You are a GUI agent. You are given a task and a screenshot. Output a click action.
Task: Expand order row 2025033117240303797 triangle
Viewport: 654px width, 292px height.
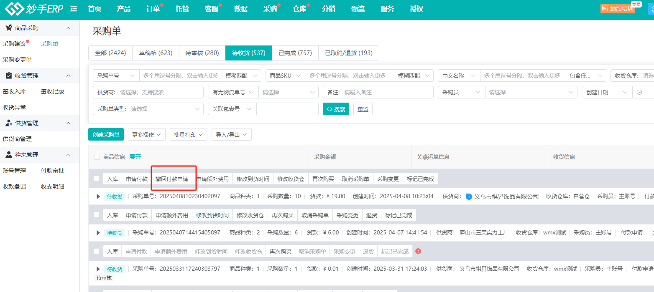point(98,269)
